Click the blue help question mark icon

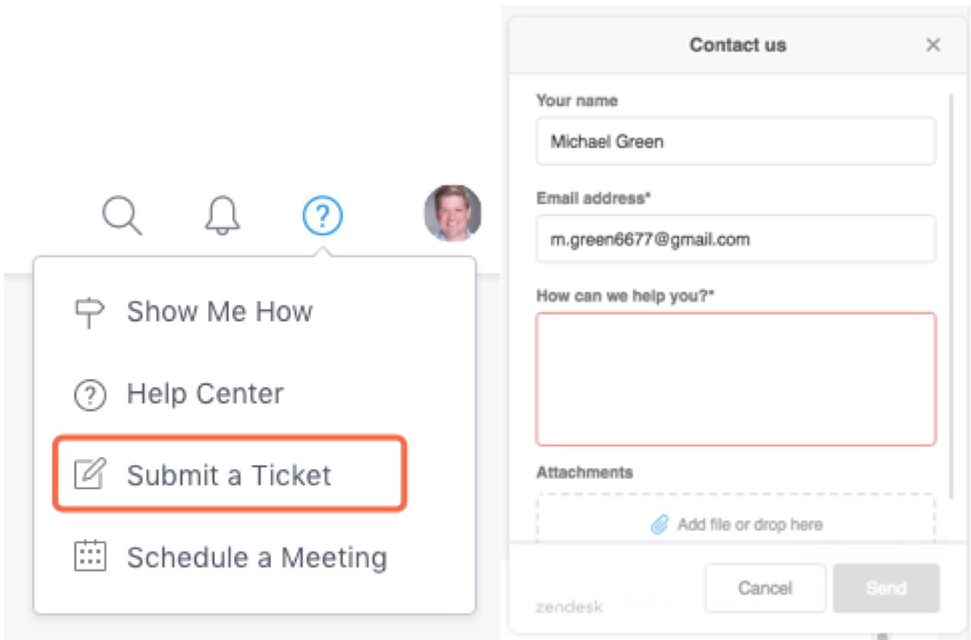(x=322, y=215)
